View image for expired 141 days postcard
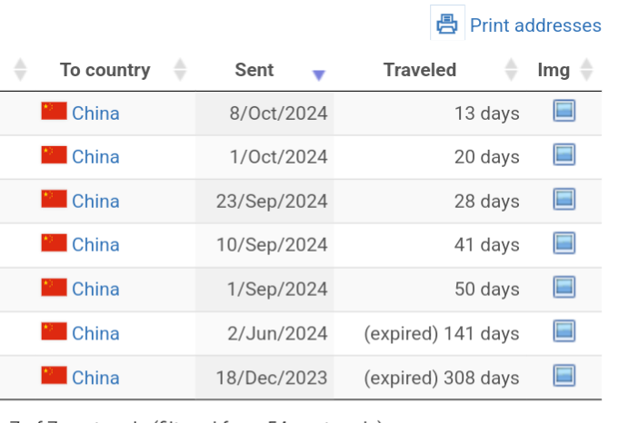629x423 pixels. click(564, 331)
